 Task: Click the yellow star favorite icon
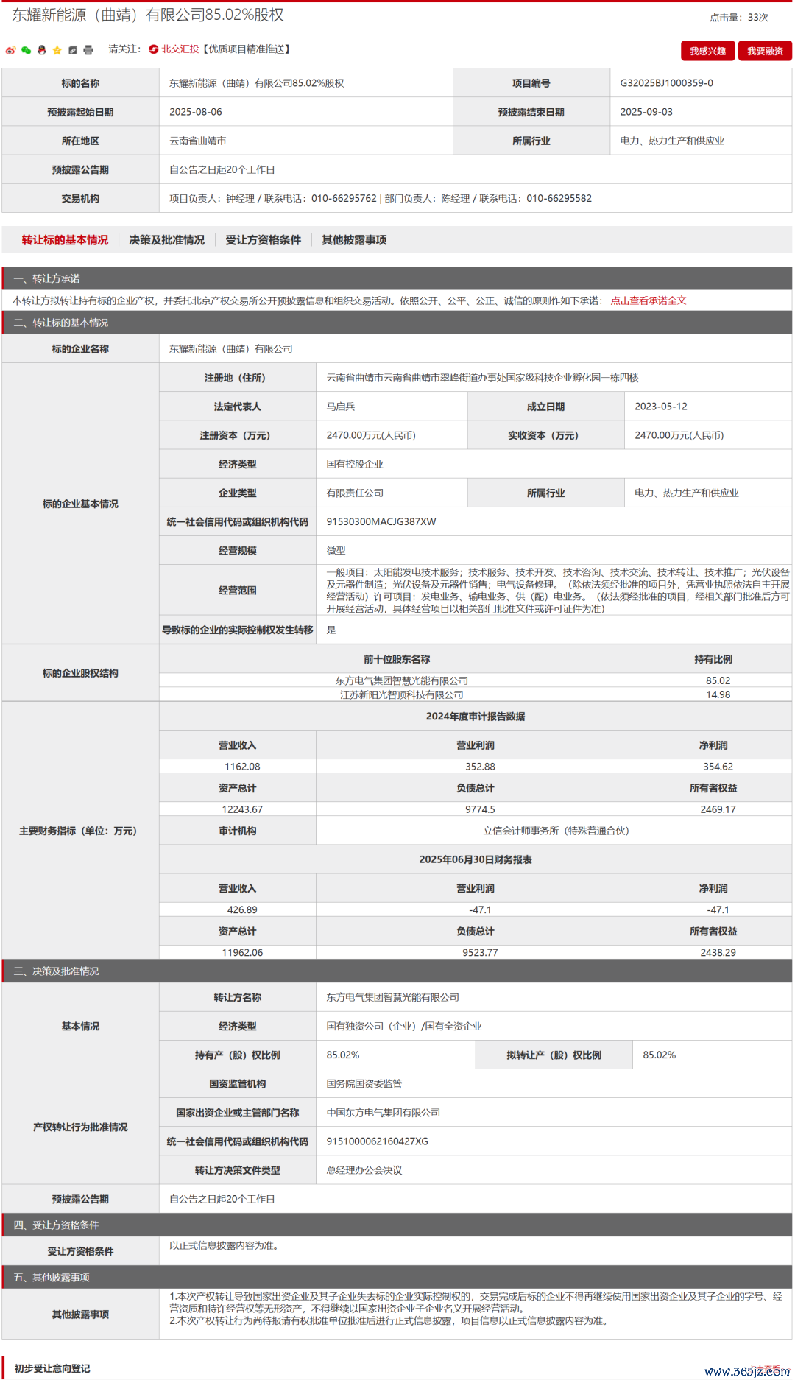click(x=57, y=50)
